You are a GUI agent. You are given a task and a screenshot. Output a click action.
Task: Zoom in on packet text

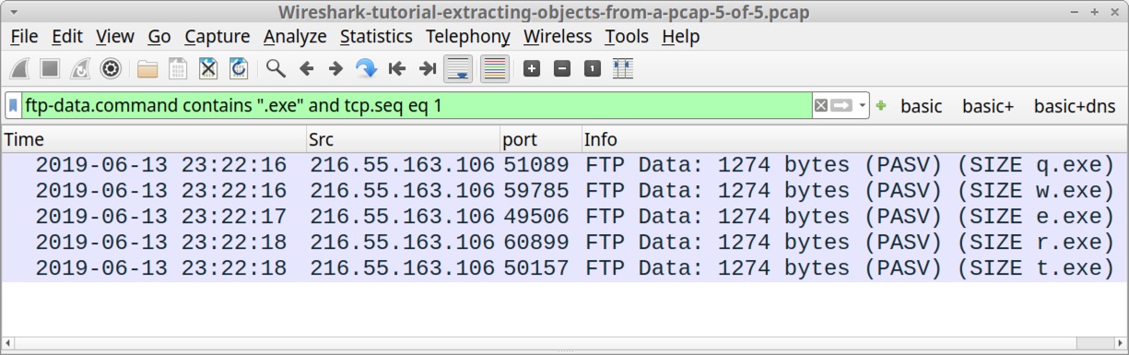(x=532, y=68)
